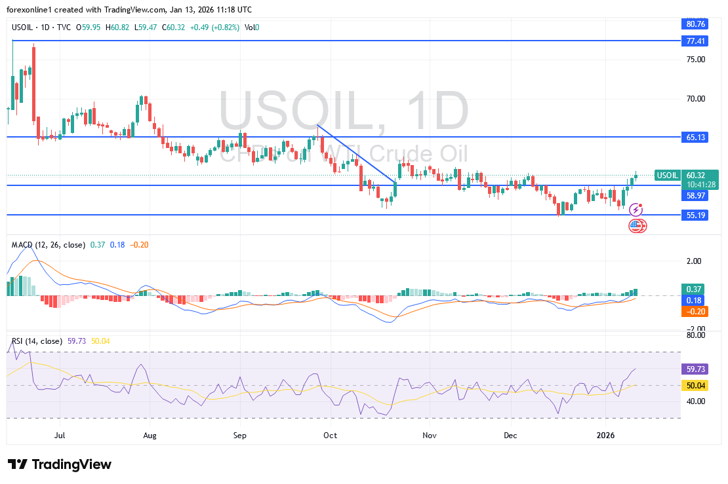Viewport: 728px width, 484px height.
Task: Click the purple lightning news event icon
Action: pyautogui.click(x=636, y=210)
